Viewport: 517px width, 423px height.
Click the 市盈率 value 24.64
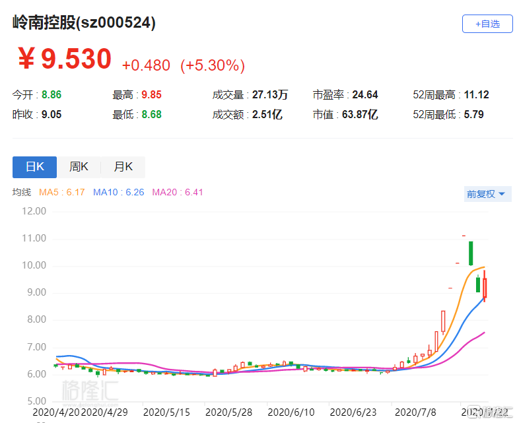[x=365, y=95]
